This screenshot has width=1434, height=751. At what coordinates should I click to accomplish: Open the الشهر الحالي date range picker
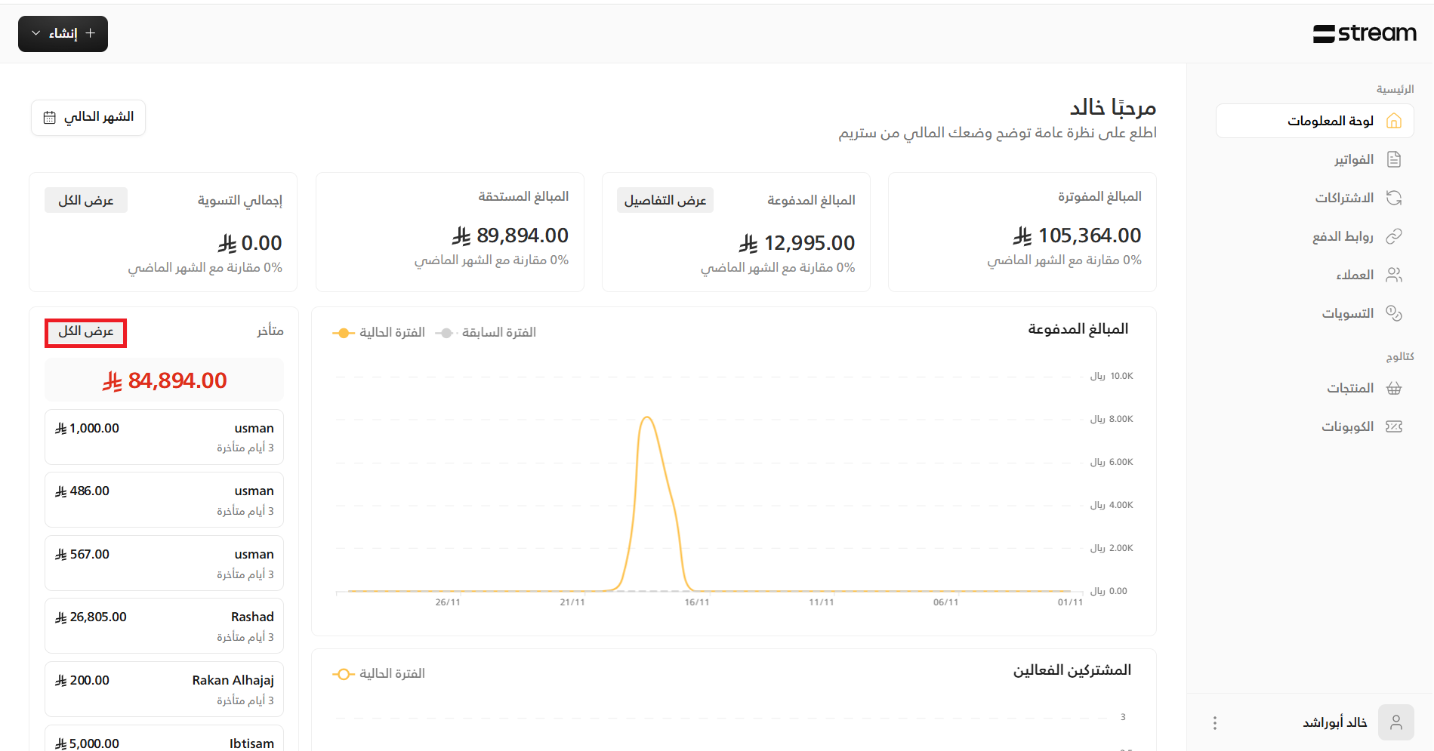88,118
